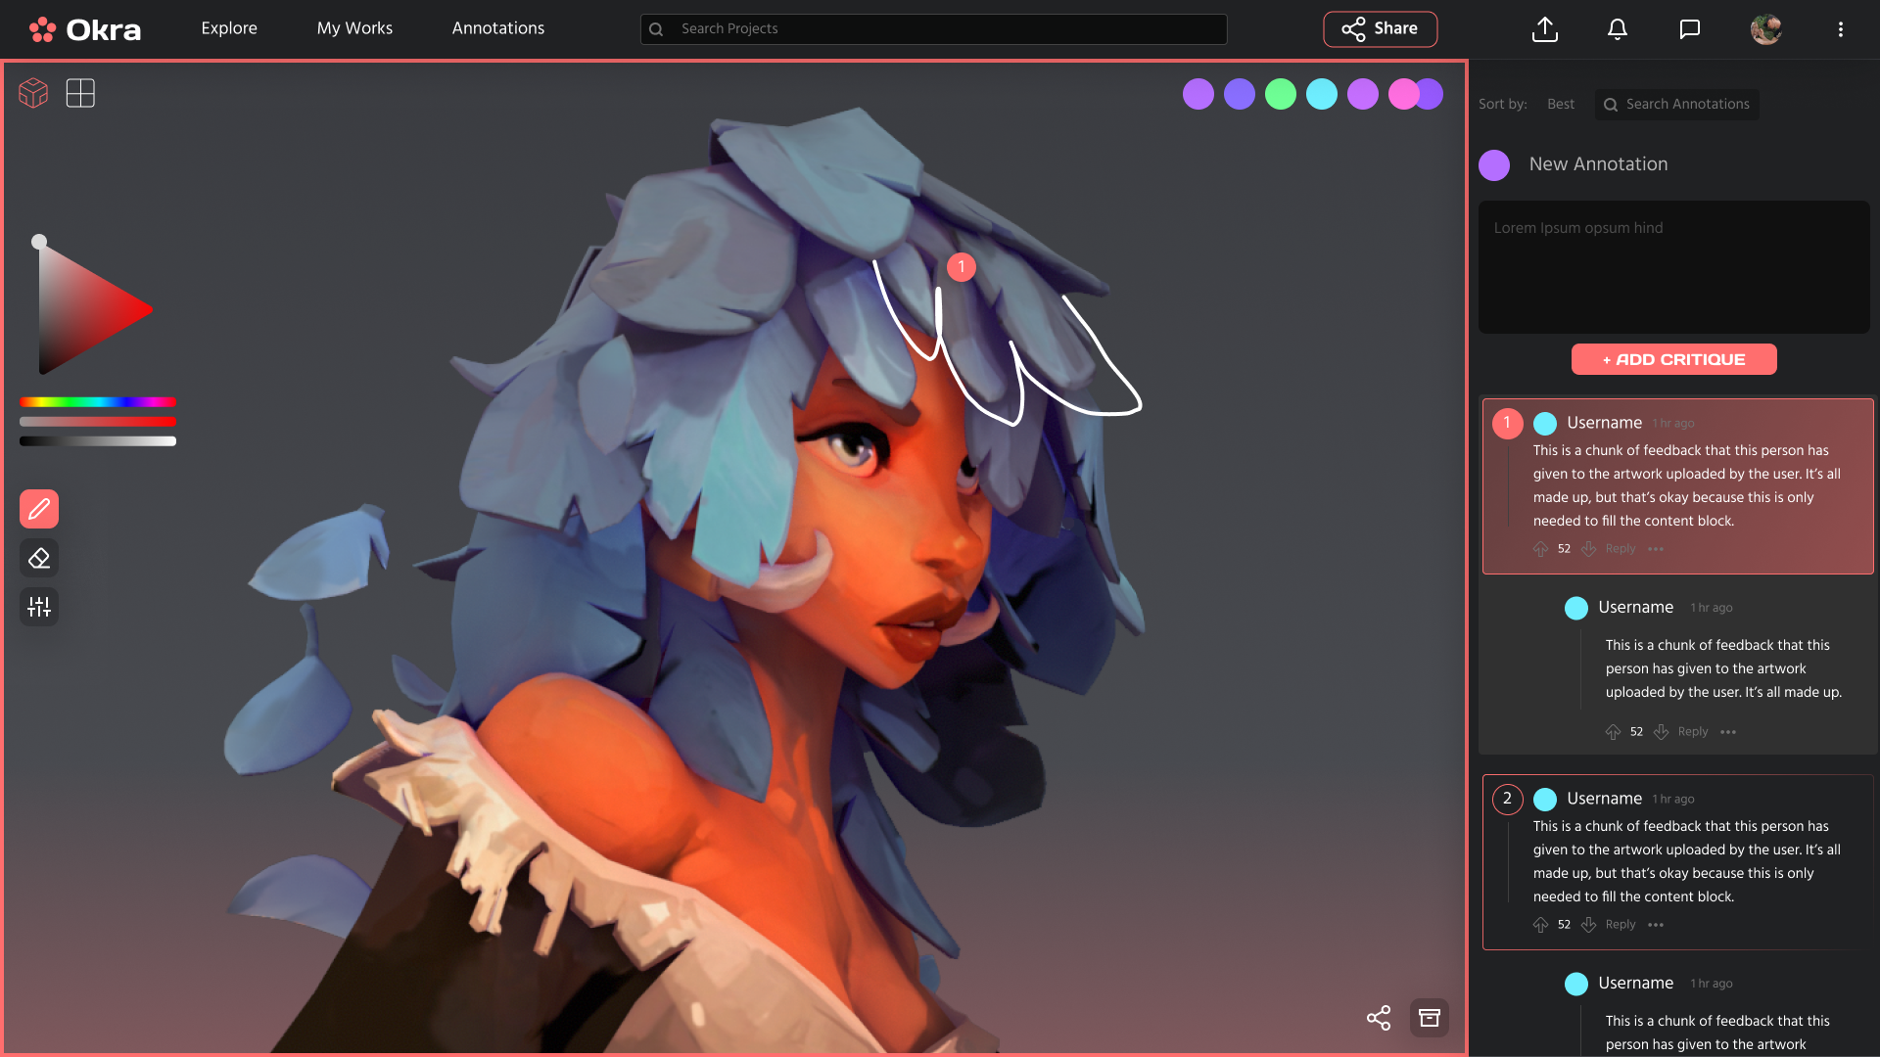Click the vote count 52 on annotation 2
1880x1057 pixels.
point(1564,925)
